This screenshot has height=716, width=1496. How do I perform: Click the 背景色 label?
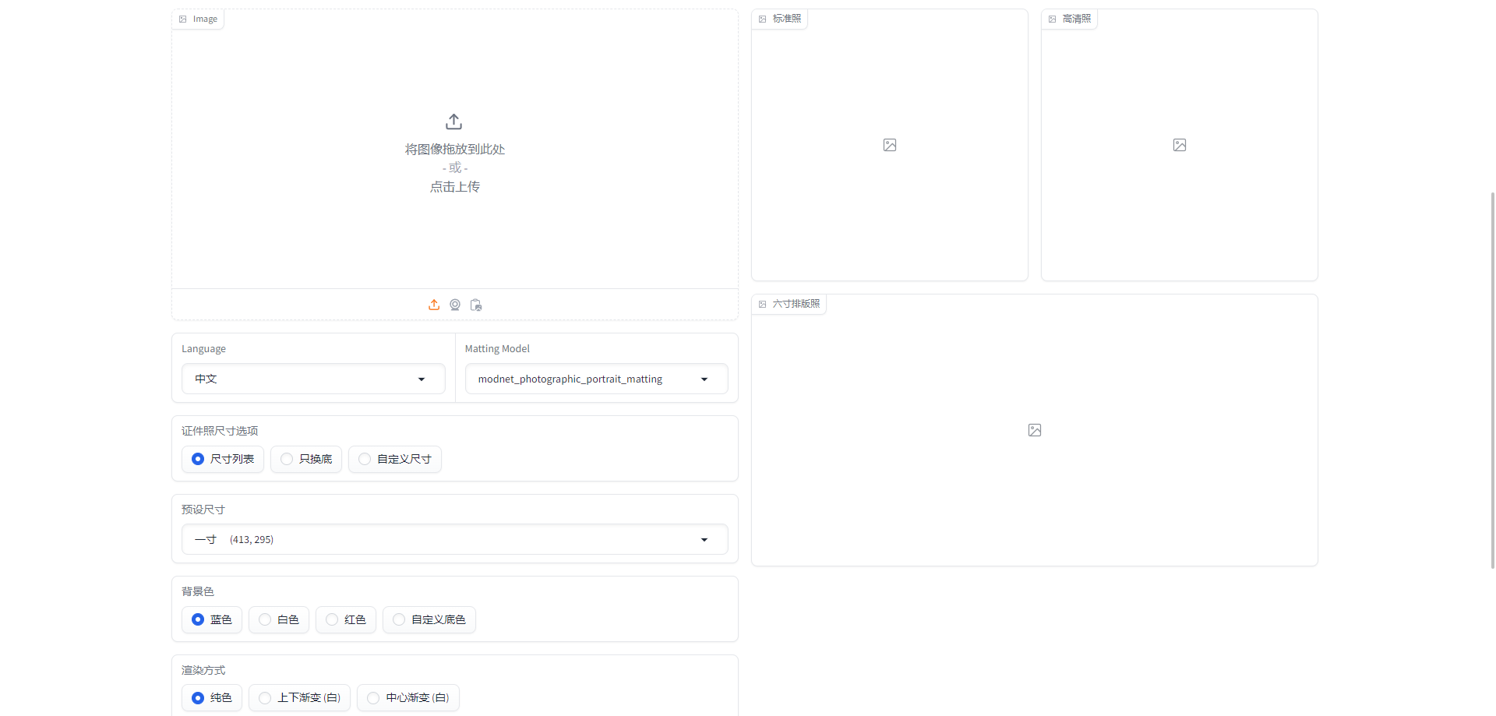[198, 591]
